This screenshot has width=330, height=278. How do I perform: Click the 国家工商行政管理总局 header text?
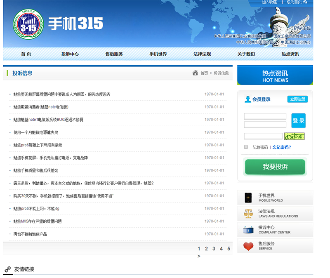coord(292,36)
